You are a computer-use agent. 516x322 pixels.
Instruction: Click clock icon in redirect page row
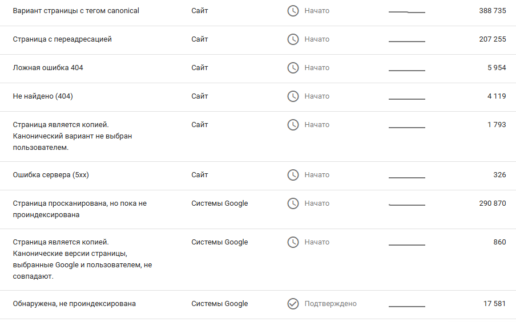293,39
